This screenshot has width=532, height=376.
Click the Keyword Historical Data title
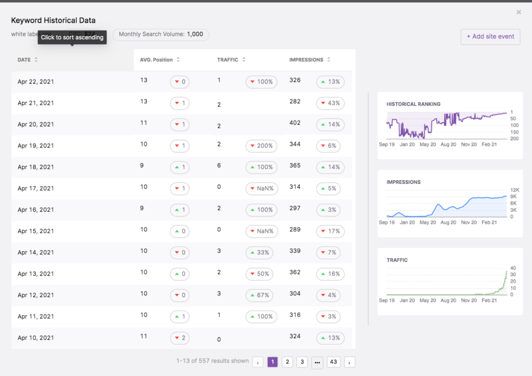(54, 20)
